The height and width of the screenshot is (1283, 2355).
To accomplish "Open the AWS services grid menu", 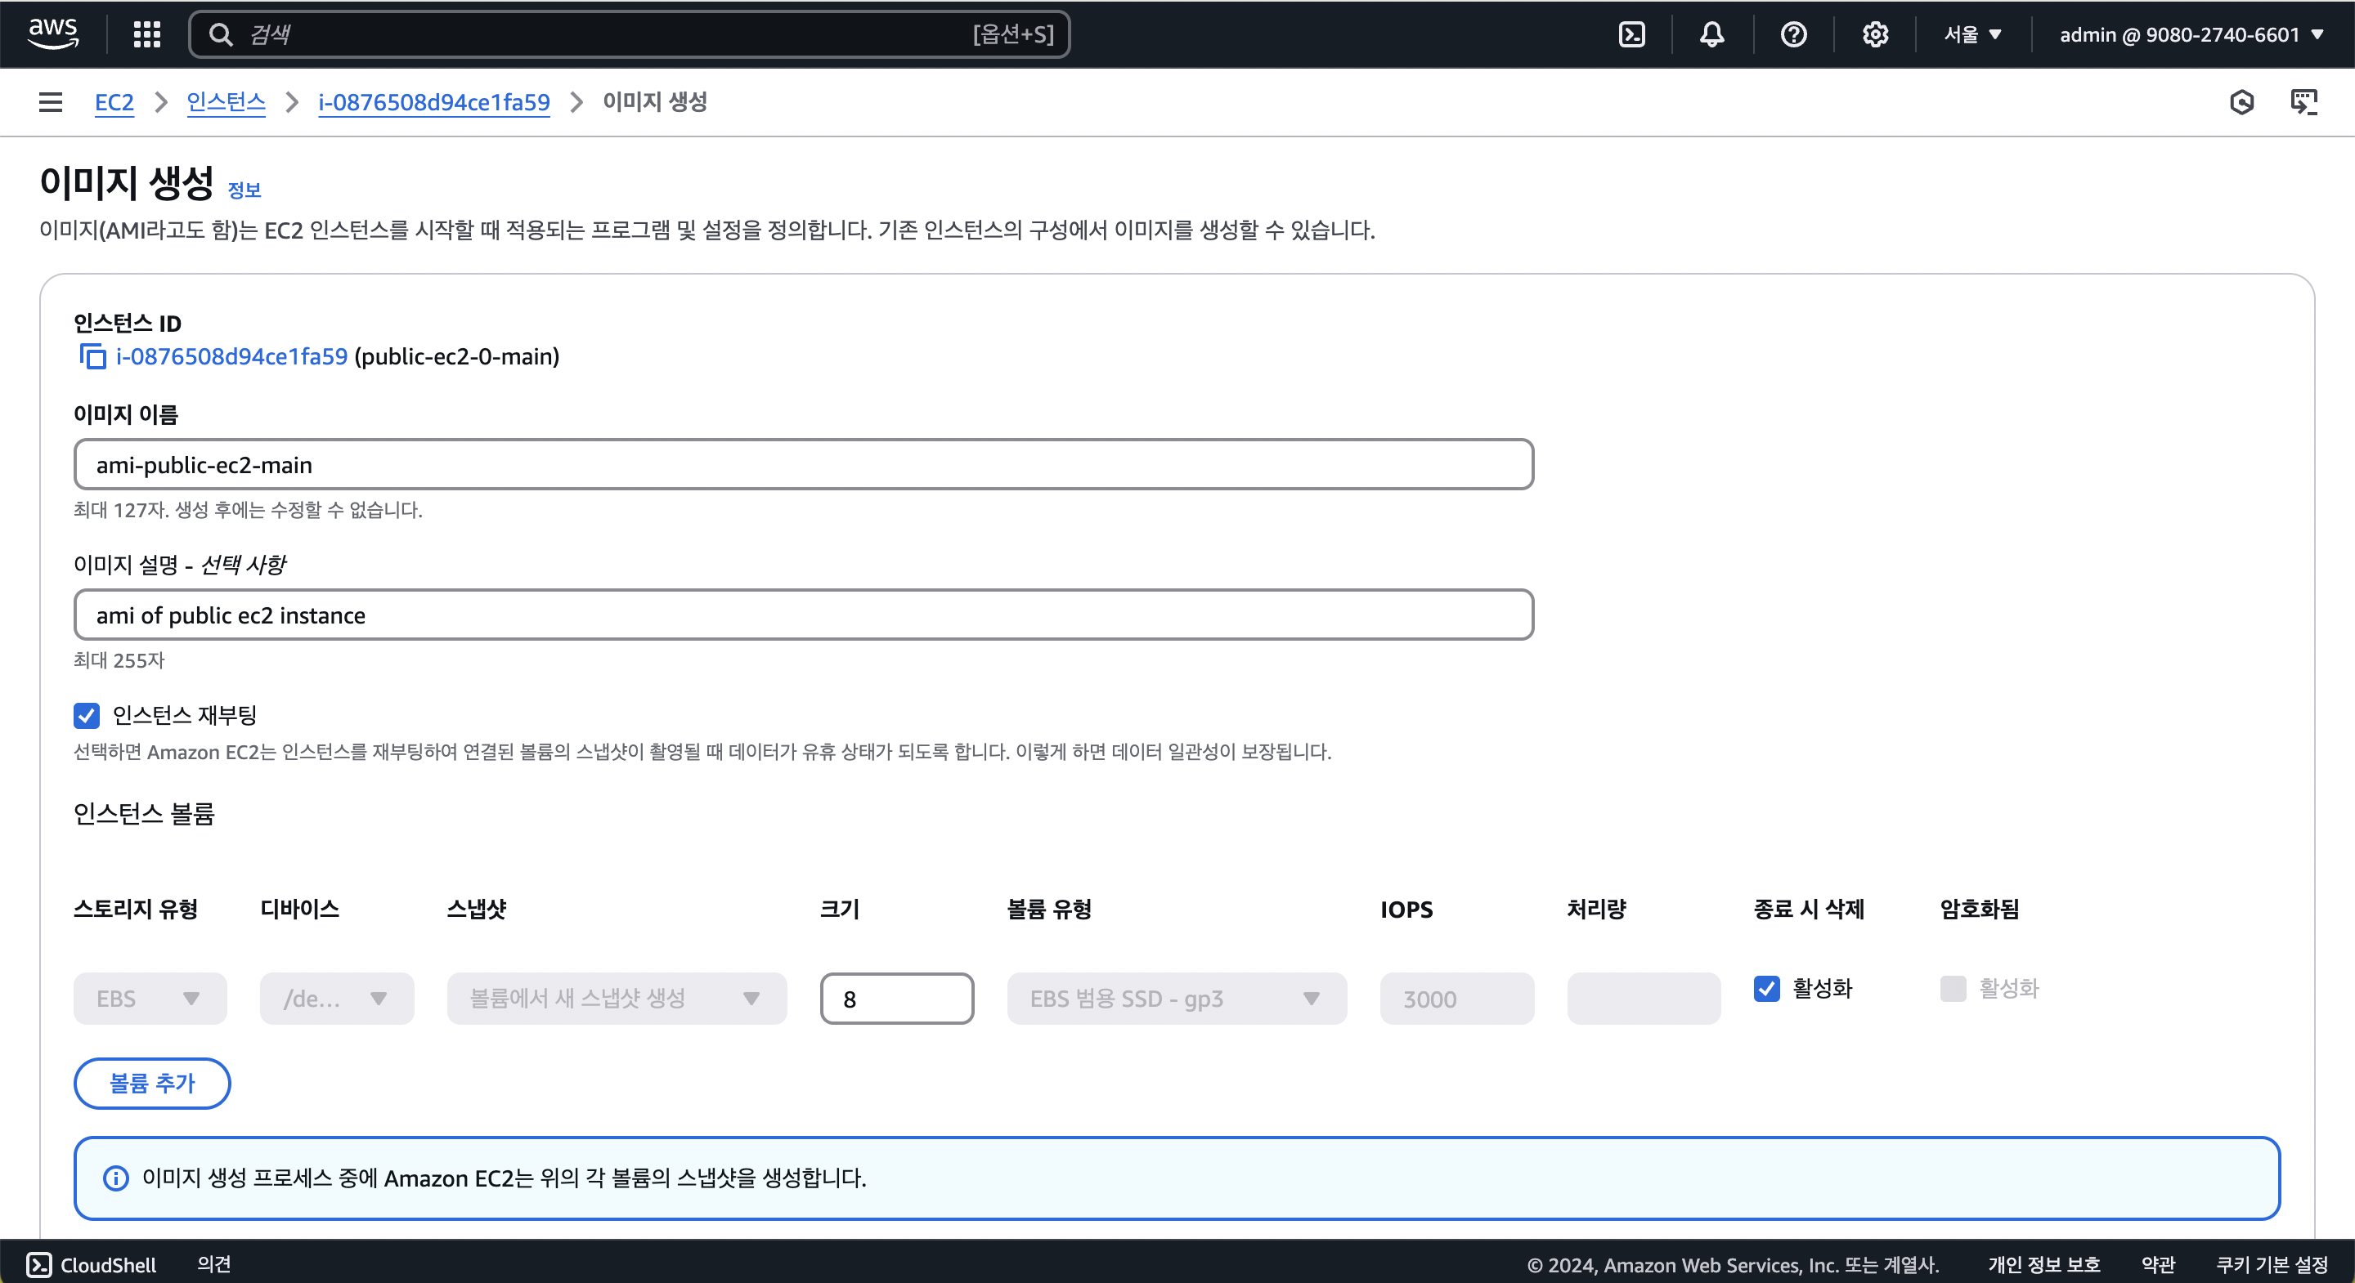I will point(146,34).
